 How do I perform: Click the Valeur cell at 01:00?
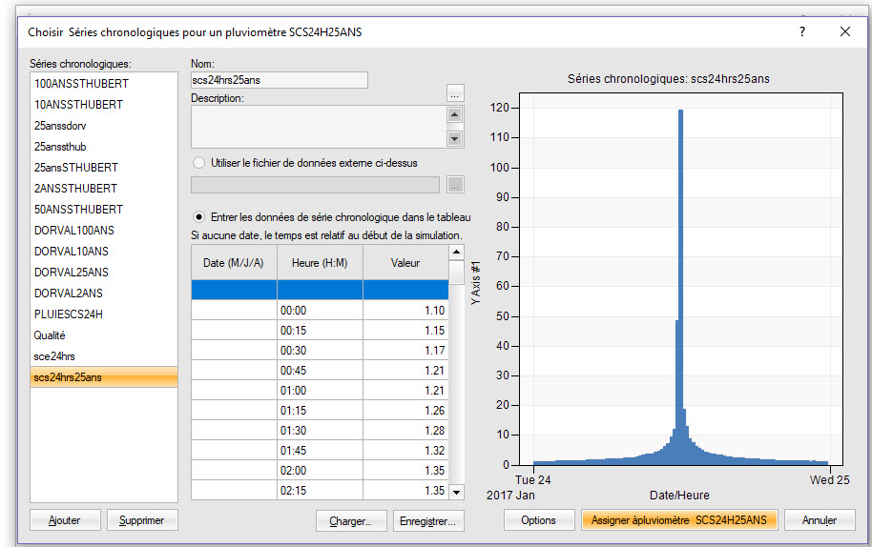tap(405, 391)
